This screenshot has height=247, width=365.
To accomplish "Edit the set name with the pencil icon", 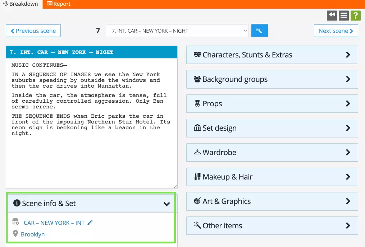I will (x=90, y=223).
